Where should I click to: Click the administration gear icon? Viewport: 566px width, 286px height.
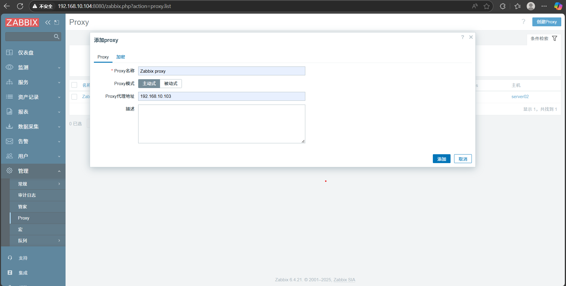9,171
